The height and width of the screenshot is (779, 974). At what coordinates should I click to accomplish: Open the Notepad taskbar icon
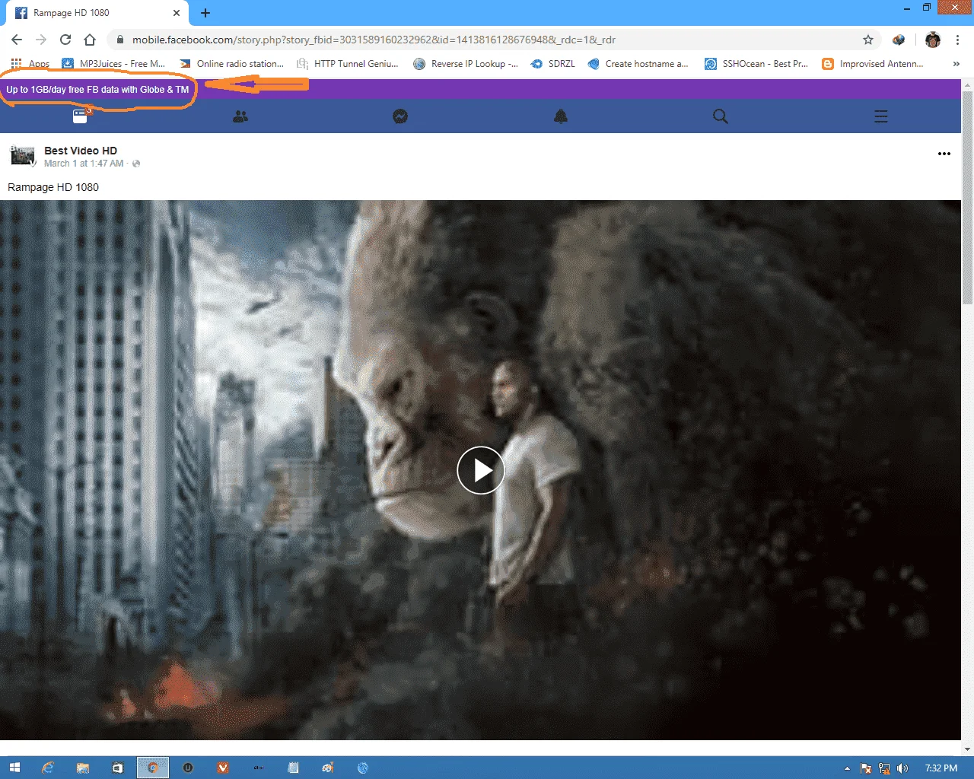pos(293,768)
